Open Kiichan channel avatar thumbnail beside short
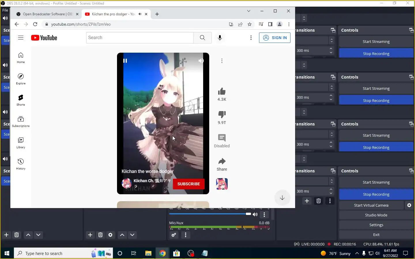 (x=222, y=184)
